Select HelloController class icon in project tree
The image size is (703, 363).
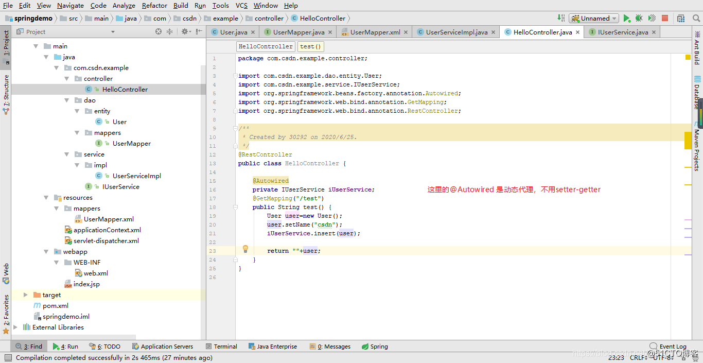pos(89,89)
